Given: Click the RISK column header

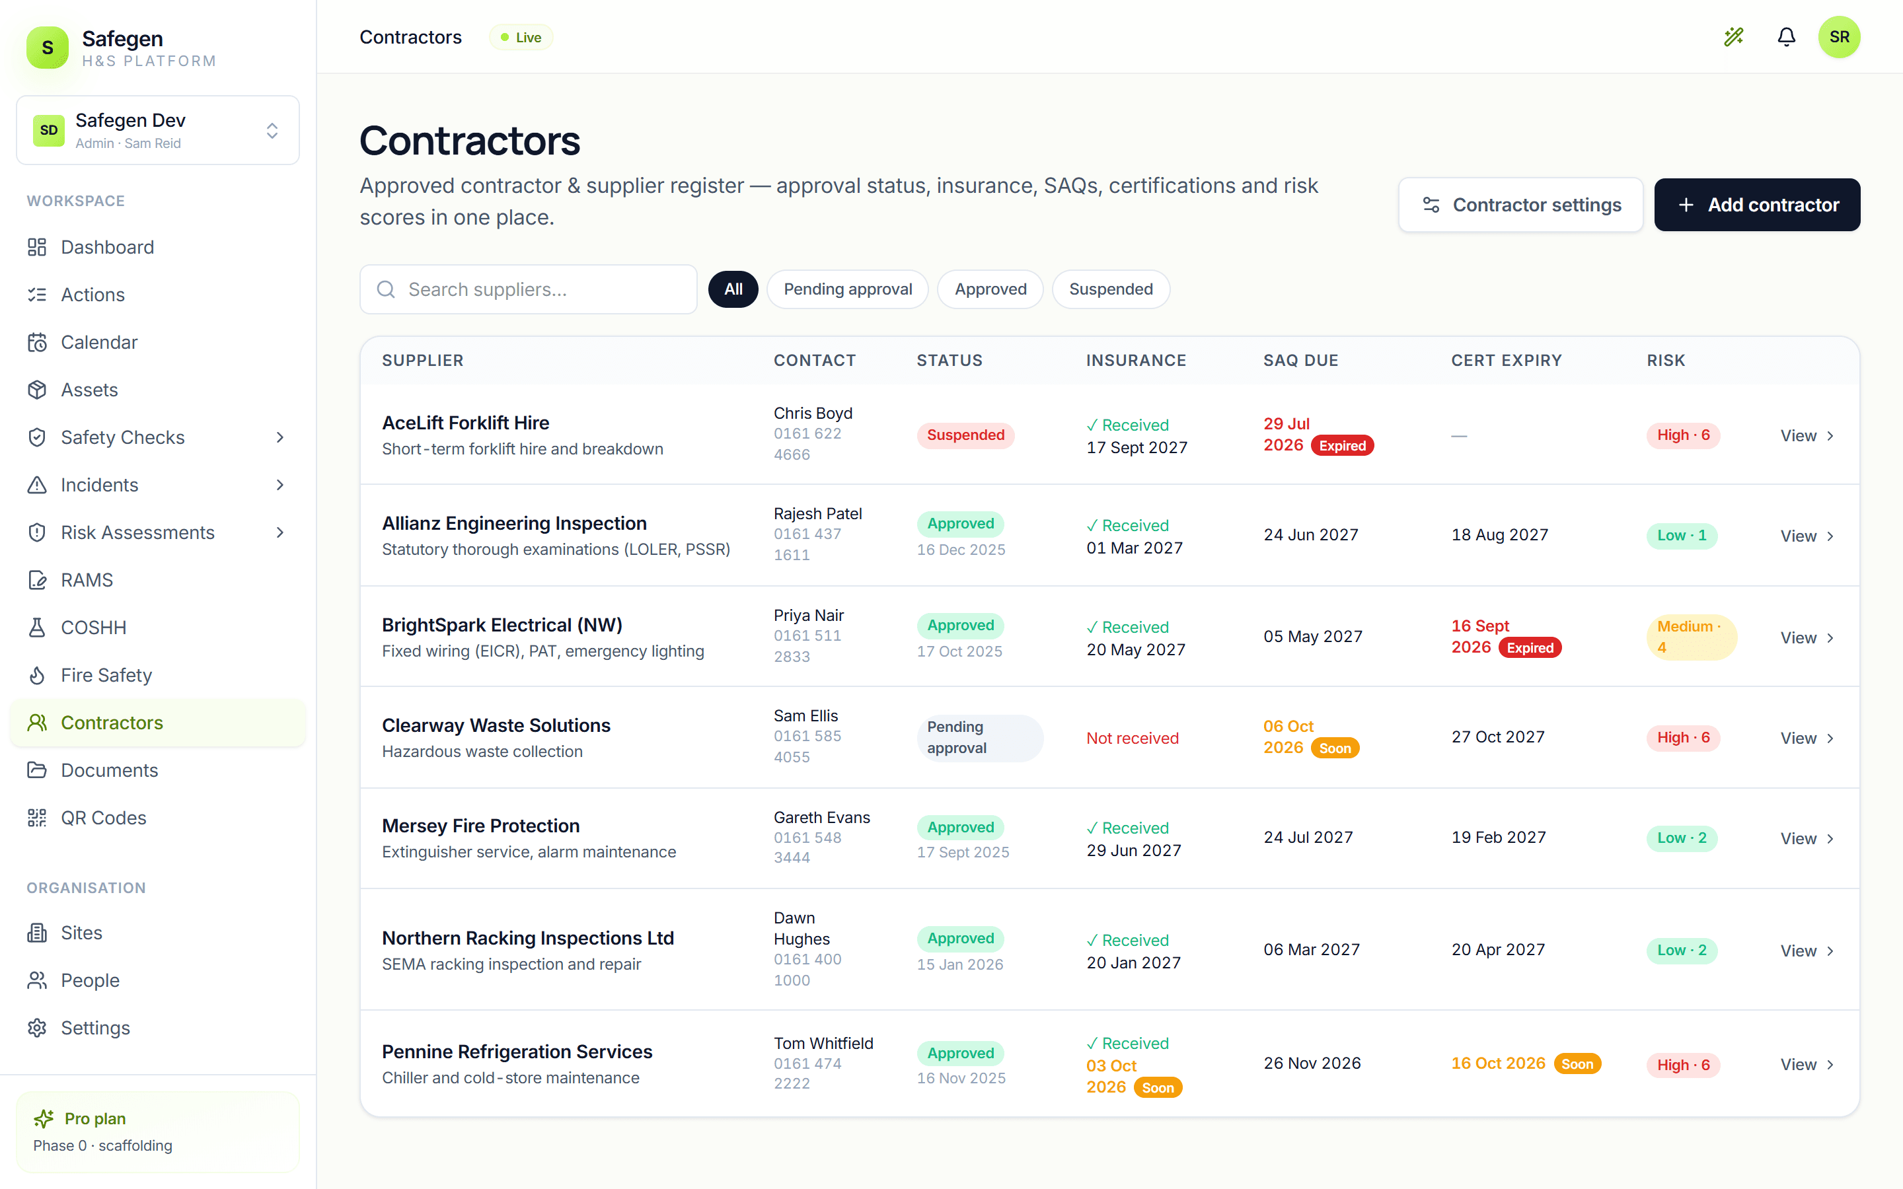Looking at the screenshot, I should coord(1666,361).
